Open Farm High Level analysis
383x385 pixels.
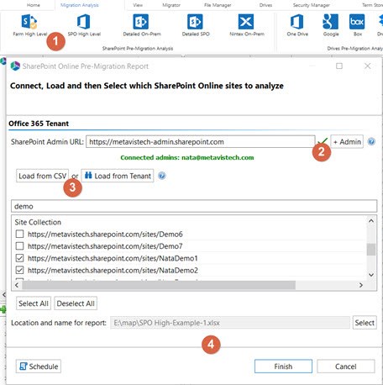click(29, 26)
